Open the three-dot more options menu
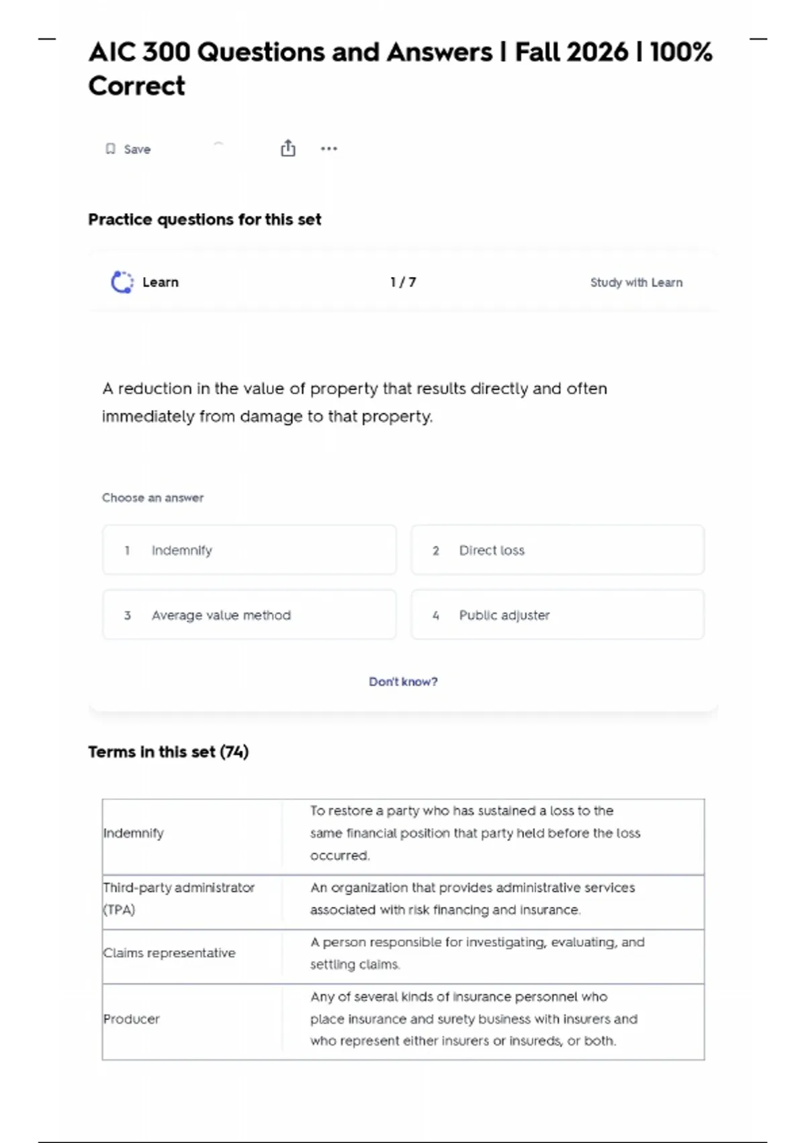The height and width of the screenshot is (1143, 806). coord(329,149)
